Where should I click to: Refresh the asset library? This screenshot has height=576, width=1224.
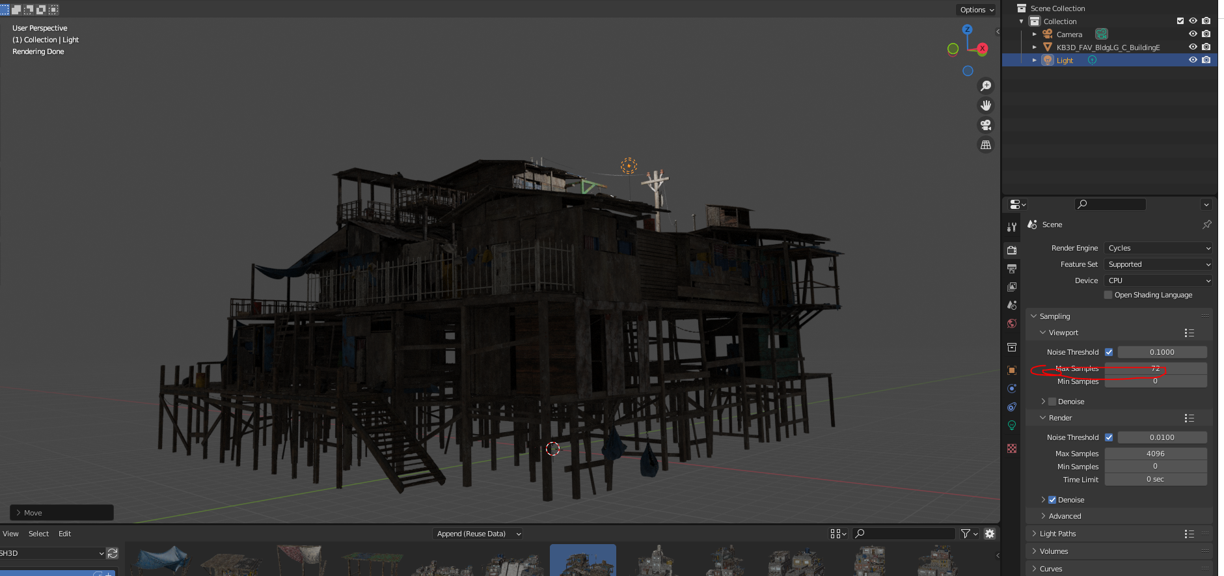point(113,553)
